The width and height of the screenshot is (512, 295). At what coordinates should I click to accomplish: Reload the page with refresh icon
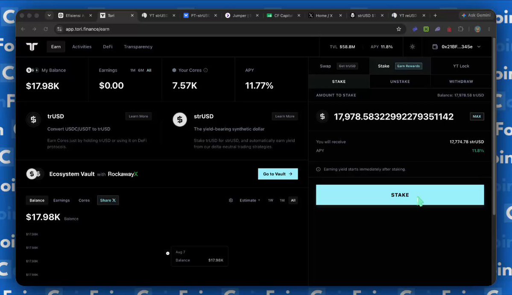(x=46, y=29)
